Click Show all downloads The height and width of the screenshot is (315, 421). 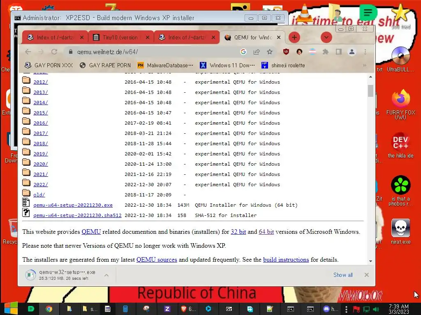pos(343,275)
